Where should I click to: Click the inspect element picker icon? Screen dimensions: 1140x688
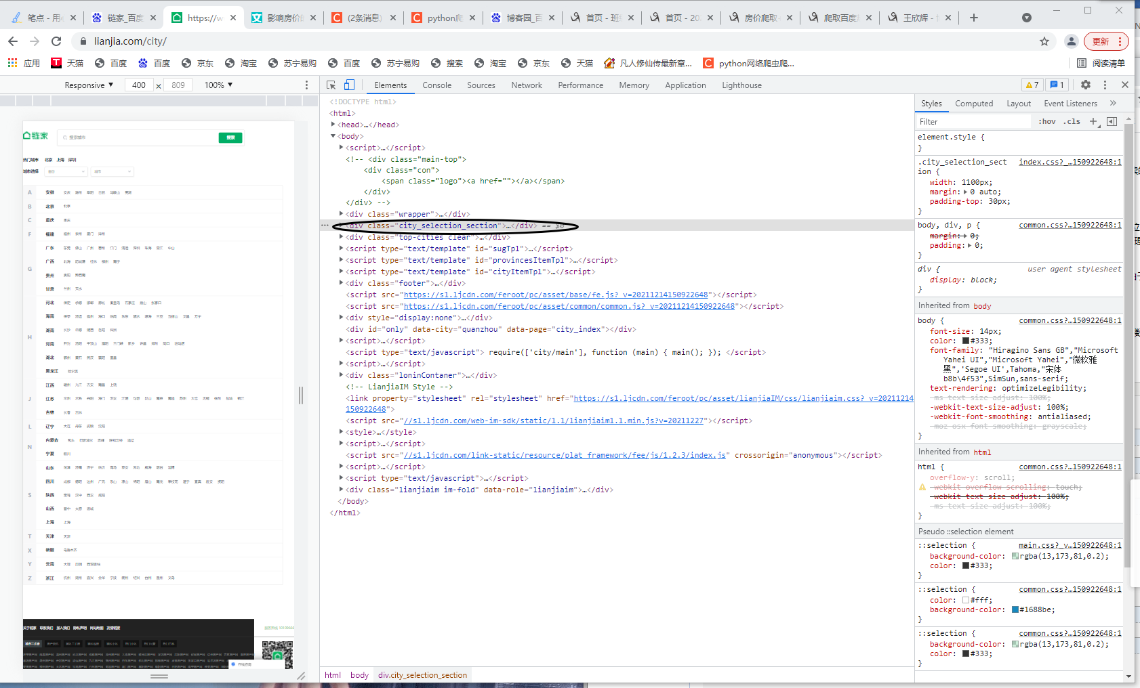(331, 85)
